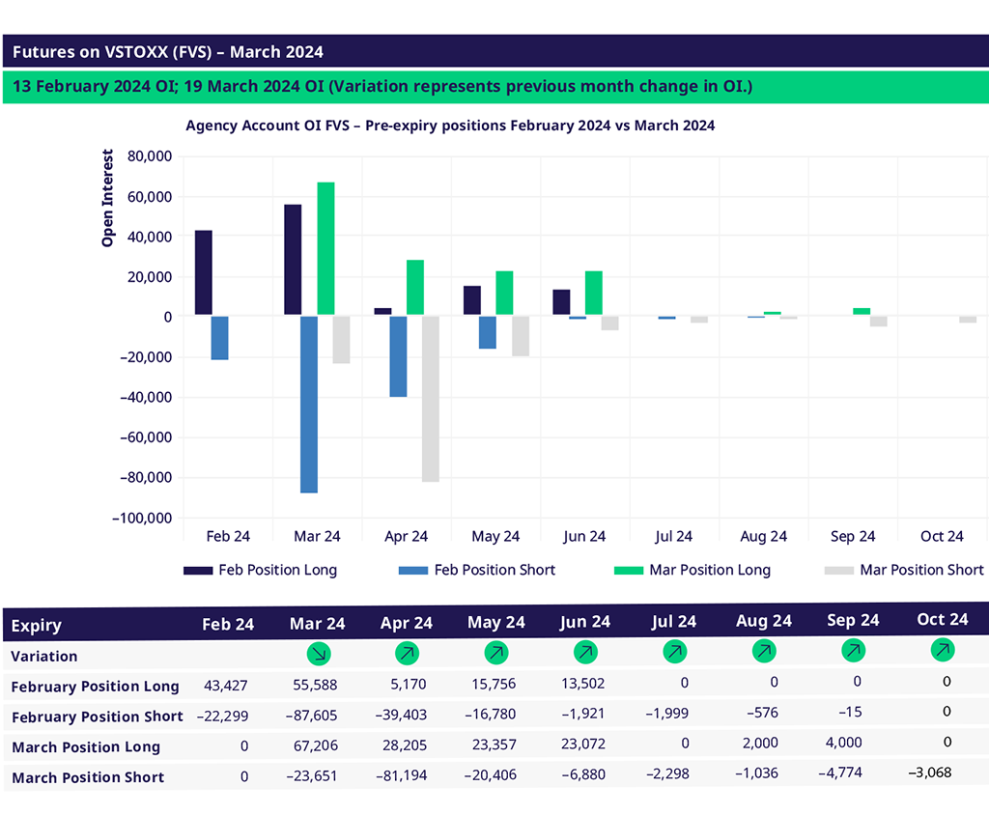Click the 'March Position Long' row label

coord(86,747)
